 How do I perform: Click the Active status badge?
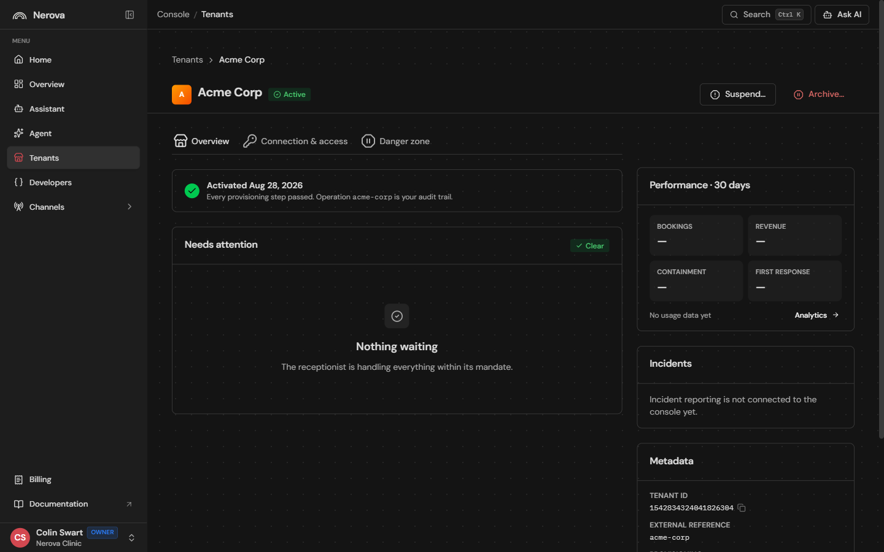[289, 94]
